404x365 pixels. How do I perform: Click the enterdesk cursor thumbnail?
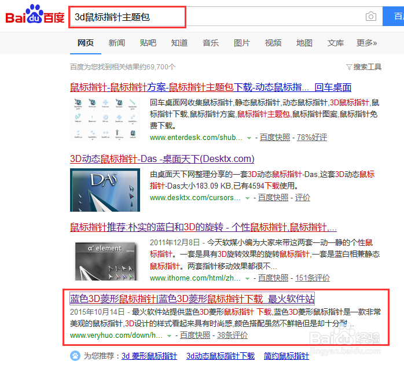pos(105,119)
